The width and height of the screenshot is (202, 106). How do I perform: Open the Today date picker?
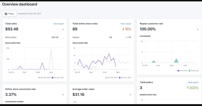(x=9, y=14)
